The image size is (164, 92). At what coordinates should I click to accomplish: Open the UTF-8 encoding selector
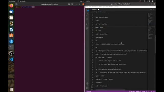pos(143,91)
